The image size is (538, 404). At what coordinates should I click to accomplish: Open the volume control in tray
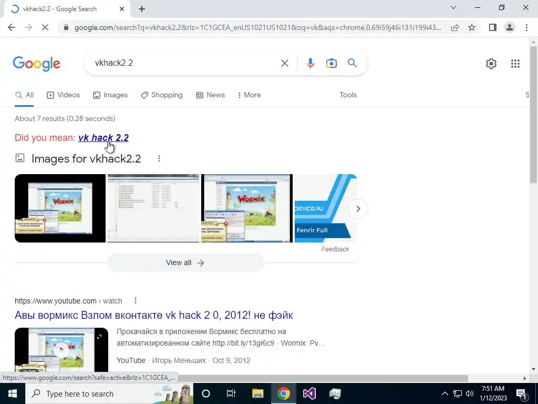[470, 393]
